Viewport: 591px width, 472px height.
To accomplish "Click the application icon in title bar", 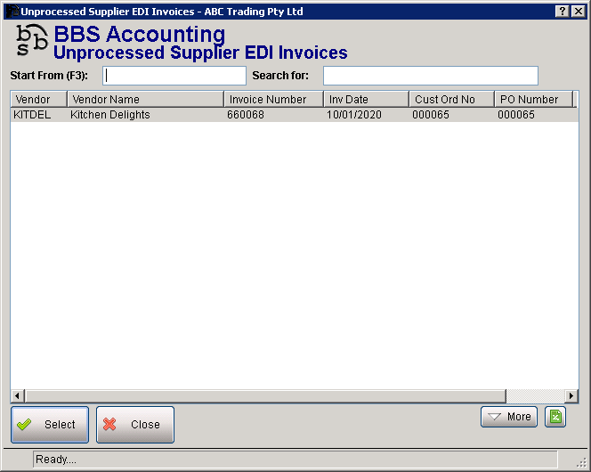I will click(11, 11).
